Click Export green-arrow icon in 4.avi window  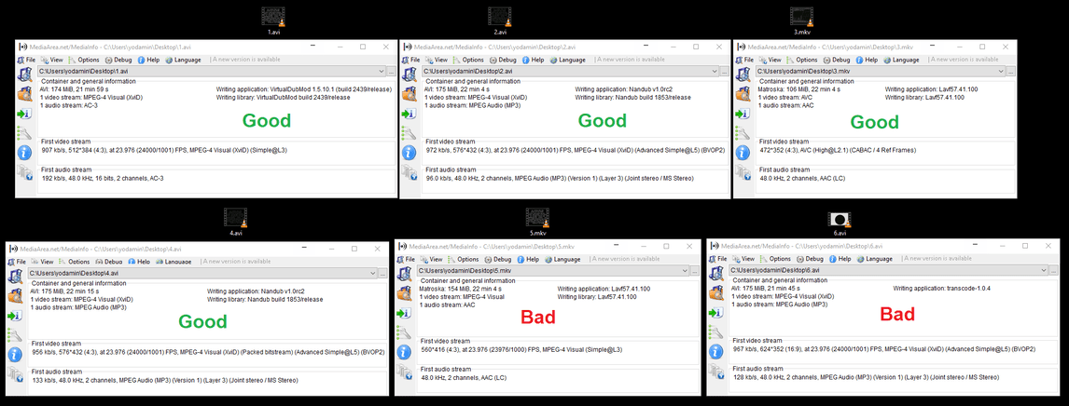tap(15, 315)
